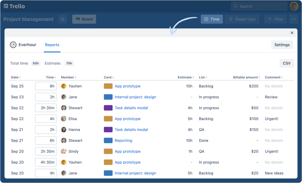Sort by Estimate column header
This screenshot has width=302, height=183.
coord(186,77)
